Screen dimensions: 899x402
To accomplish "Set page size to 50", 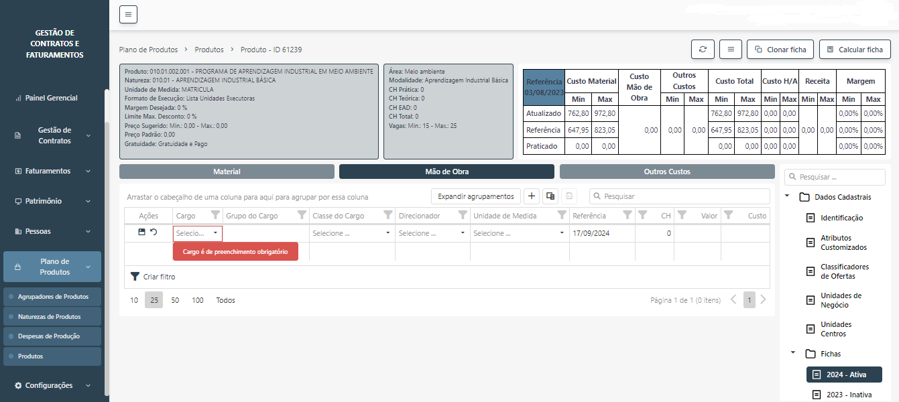I will pos(175,300).
